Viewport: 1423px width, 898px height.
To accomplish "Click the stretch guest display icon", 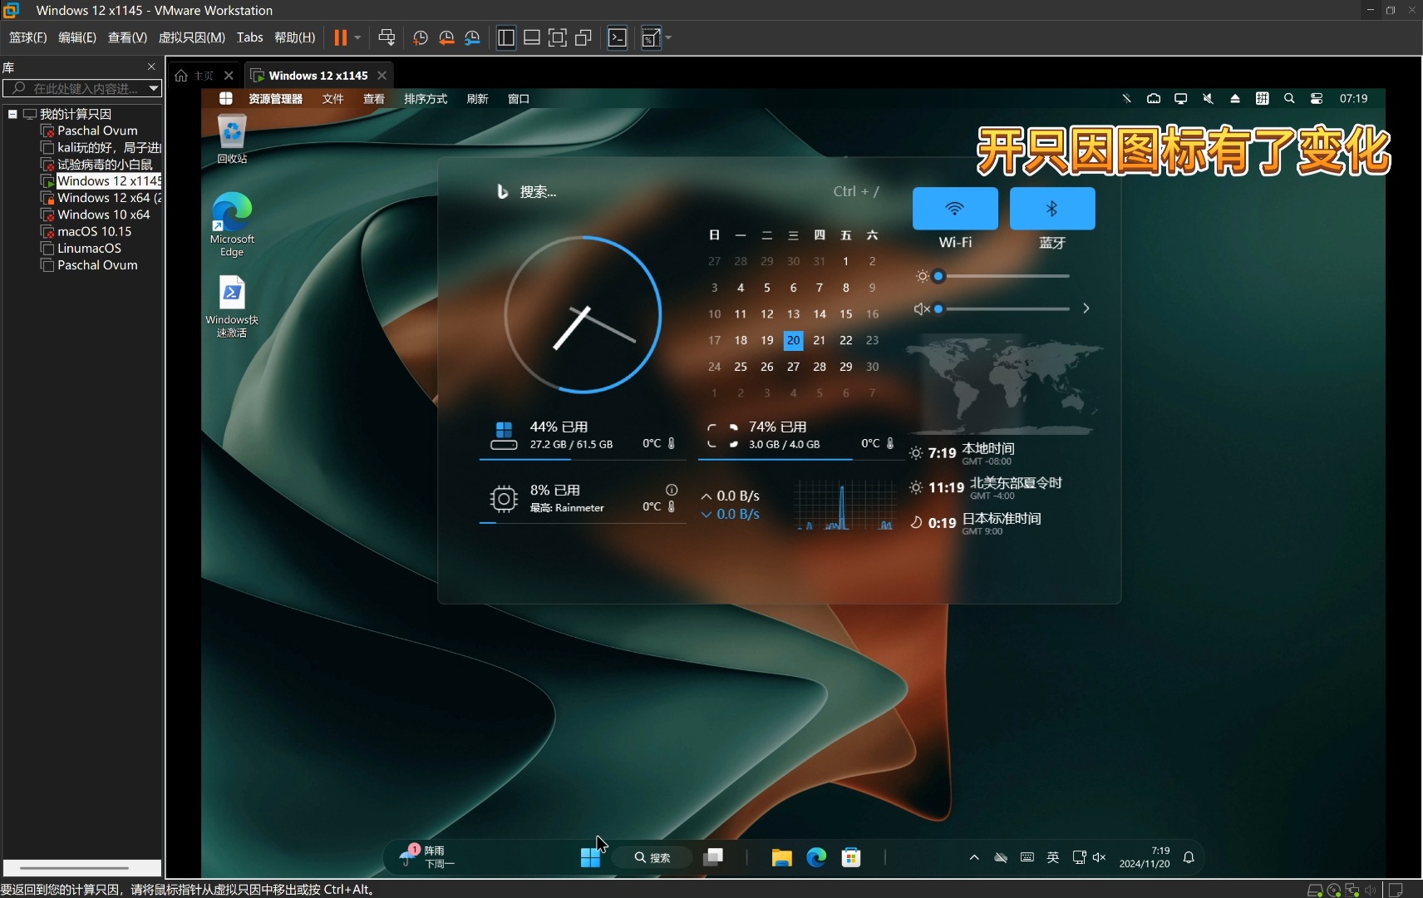I will [651, 37].
